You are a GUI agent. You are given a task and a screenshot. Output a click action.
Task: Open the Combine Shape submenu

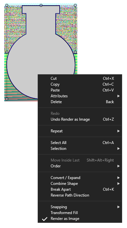(80, 184)
